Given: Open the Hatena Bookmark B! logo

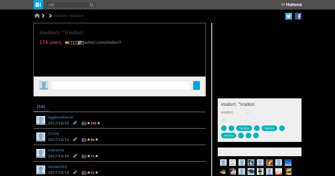Looking at the screenshot, I should pyautogui.click(x=38, y=5).
